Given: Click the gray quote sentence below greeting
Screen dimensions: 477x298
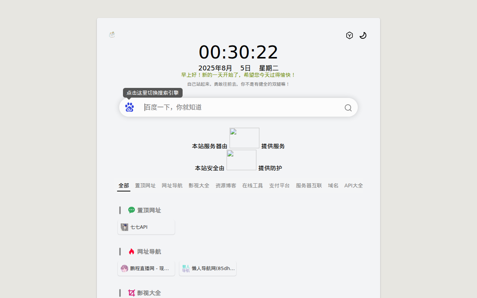Looking at the screenshot, I should click(238, 84).
